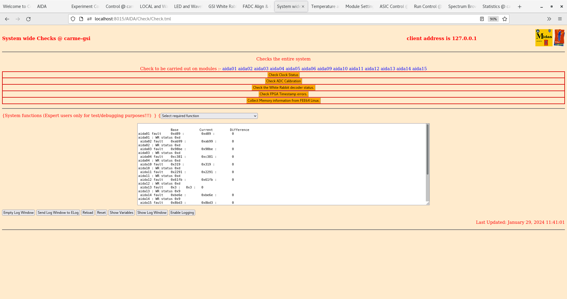Switch to the Temperature tab
Viewport: 567px width, 299px height.
coord(324,6)
